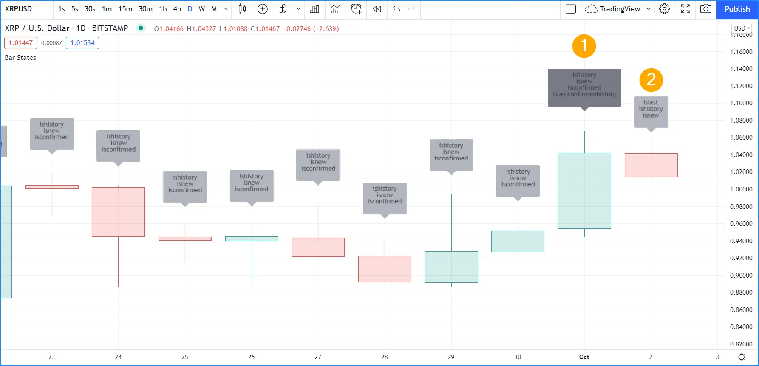
Task: Start bar Replay mode
Action: pos(377,9)
